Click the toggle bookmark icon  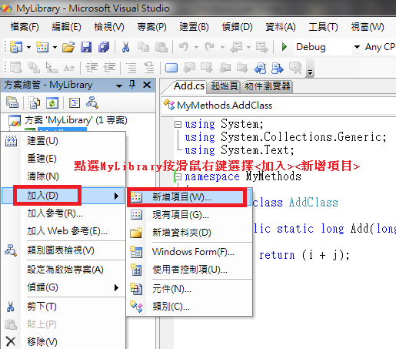171,68
